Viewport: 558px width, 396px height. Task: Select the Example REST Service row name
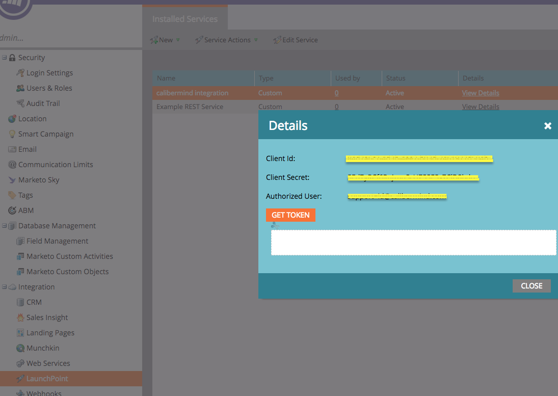click(190, 107)
